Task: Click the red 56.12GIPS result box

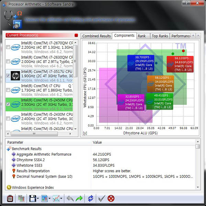Action: pos(180,64)
